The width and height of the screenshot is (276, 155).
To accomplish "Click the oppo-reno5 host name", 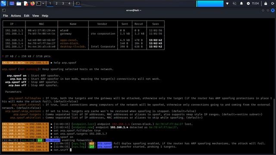I will 69,40.
